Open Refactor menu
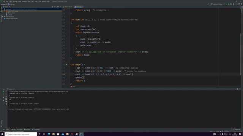 click(x=24, y=2)
